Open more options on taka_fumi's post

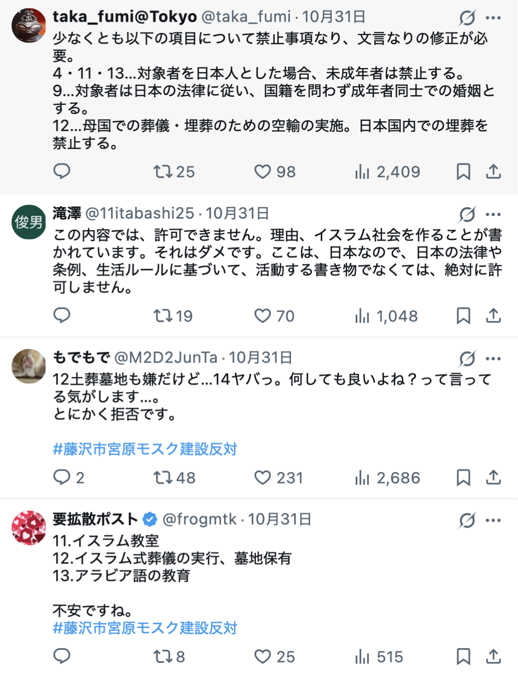tap(493, 18)
